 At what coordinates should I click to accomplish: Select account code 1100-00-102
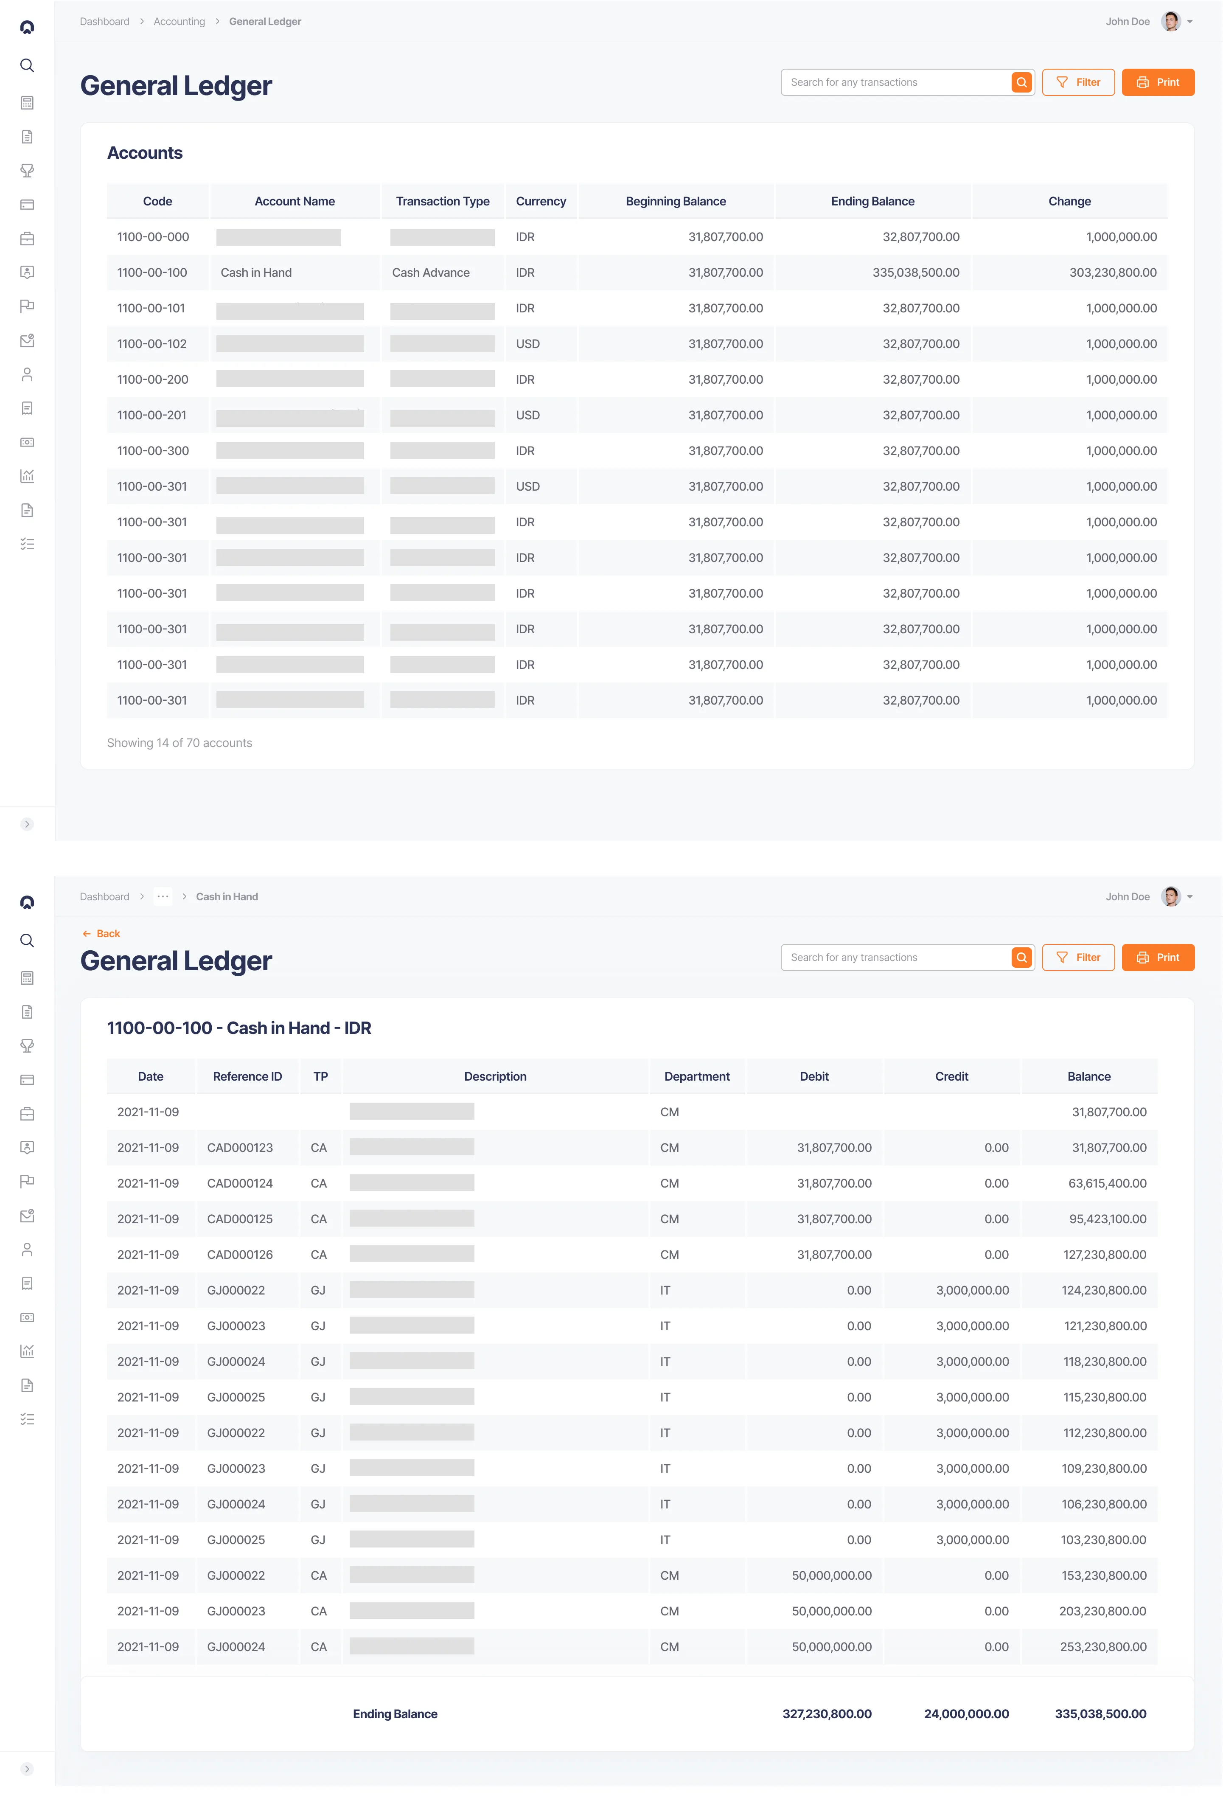click(x=152, y=344)
